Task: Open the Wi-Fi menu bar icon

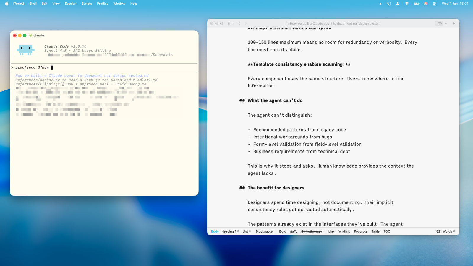Action: (407, 4)
